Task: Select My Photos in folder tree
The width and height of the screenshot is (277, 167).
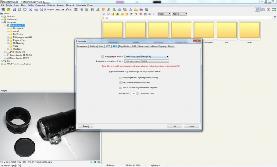Action: (18, 34)
